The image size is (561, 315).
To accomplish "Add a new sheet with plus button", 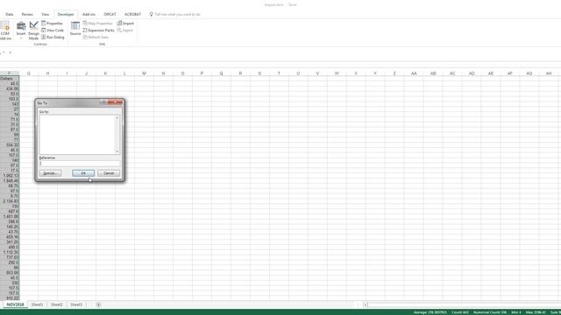I will click(98, 304).
